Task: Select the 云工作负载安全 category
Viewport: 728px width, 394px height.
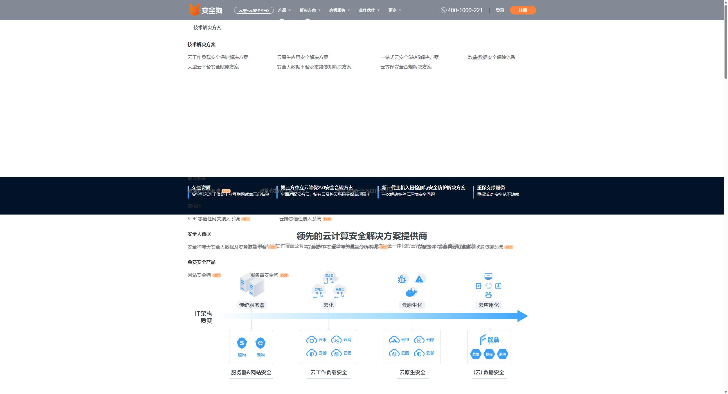Action: [x=329, y=373]
